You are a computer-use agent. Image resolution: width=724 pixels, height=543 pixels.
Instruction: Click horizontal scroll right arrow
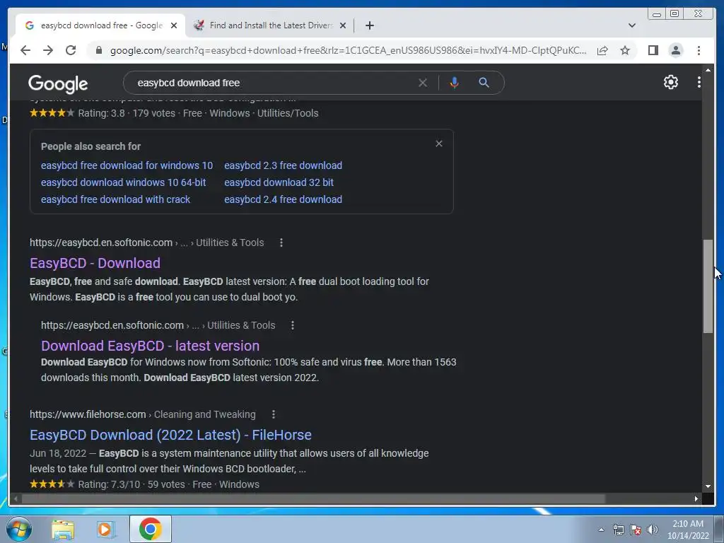[x=696, y=498]
